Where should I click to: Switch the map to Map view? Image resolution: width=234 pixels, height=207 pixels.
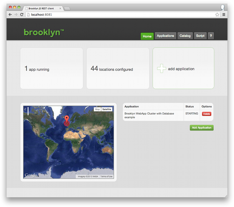(x=97, y=109)
